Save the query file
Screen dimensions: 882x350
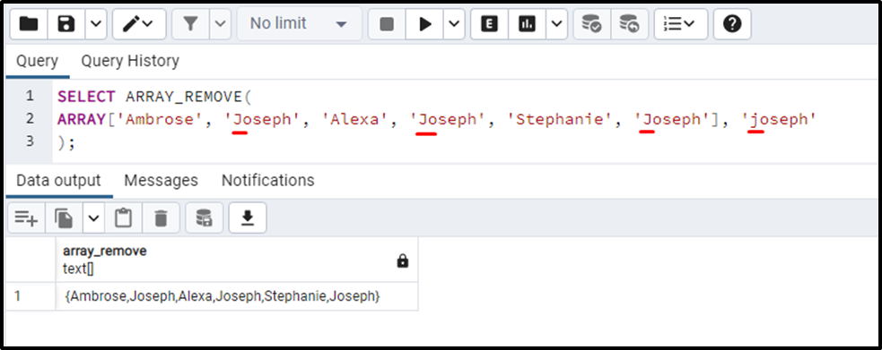(x=67, y=24)
